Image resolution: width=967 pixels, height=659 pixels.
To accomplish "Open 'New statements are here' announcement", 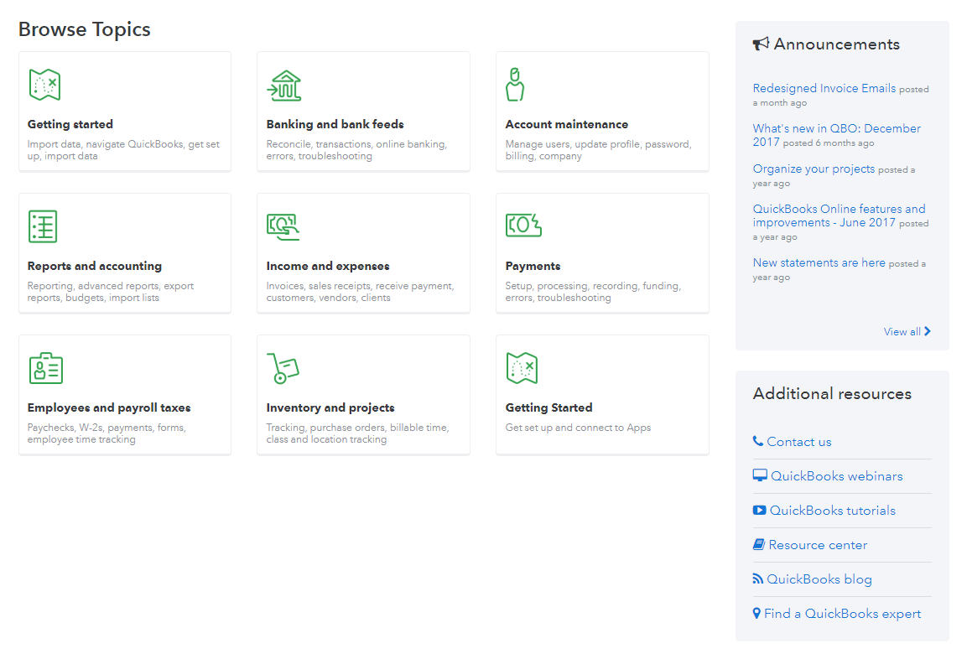I will [819, 262].
